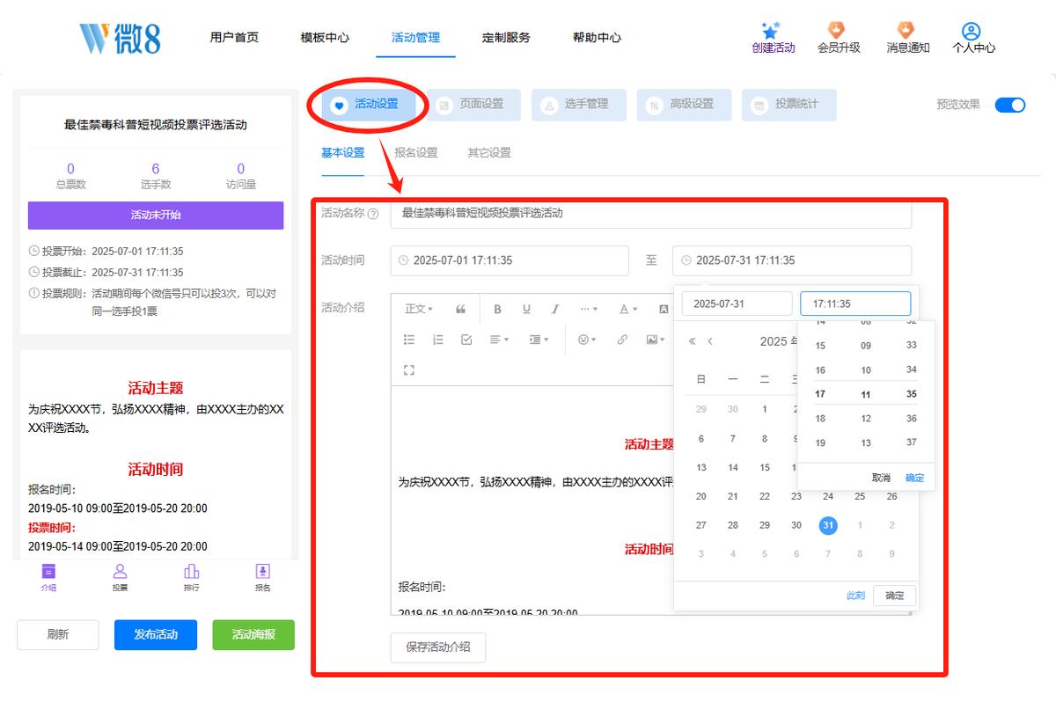Open 排行 tab in phone preview

tap(191, 577)
